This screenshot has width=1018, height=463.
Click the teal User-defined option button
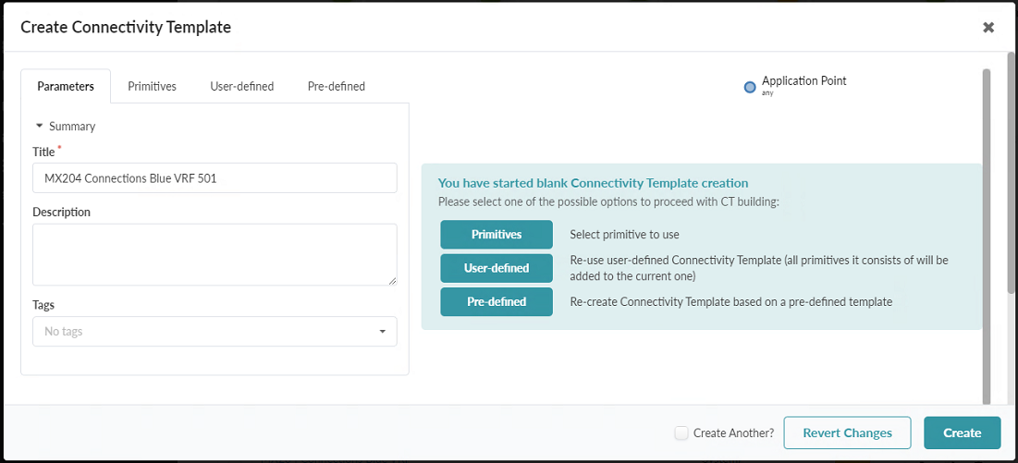(497, 268)
